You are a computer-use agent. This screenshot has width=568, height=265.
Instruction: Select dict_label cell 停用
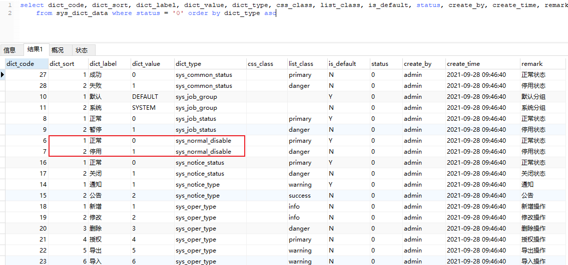coord(110,152)
